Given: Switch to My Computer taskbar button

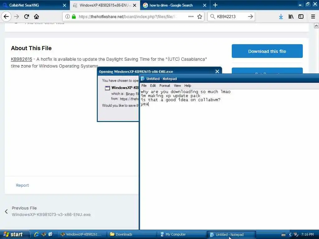Looking at the screenshot, I should tap(182, 235).
